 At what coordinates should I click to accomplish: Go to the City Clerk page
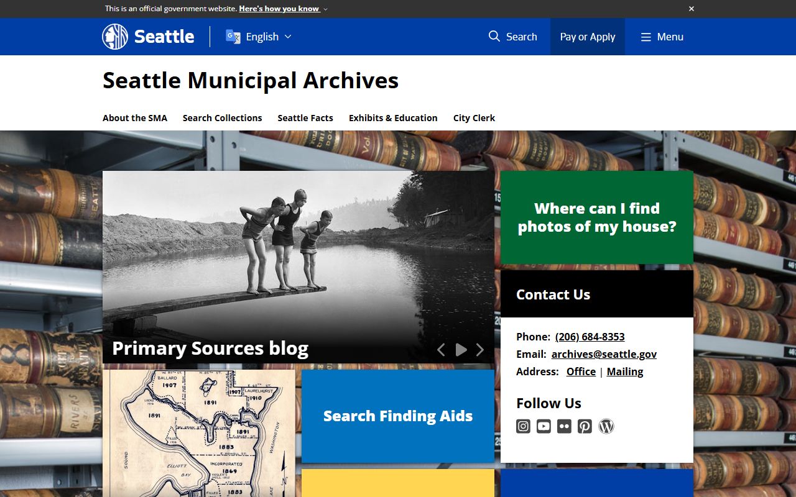(x=474, y=118)
